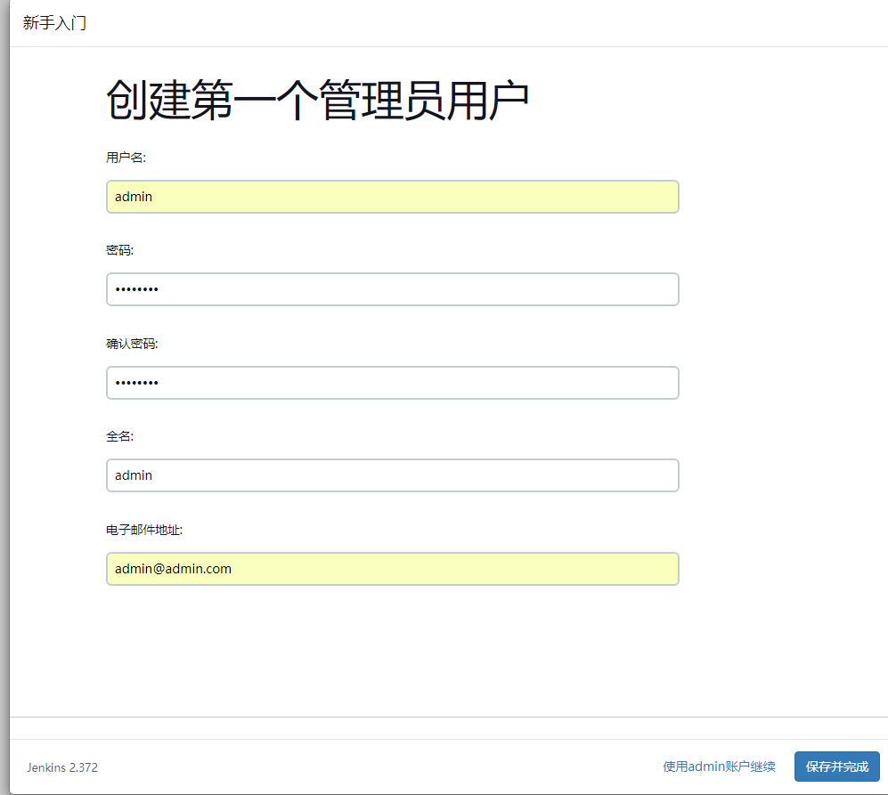Click the Jenkins 2.372 version text

(62, 767)
